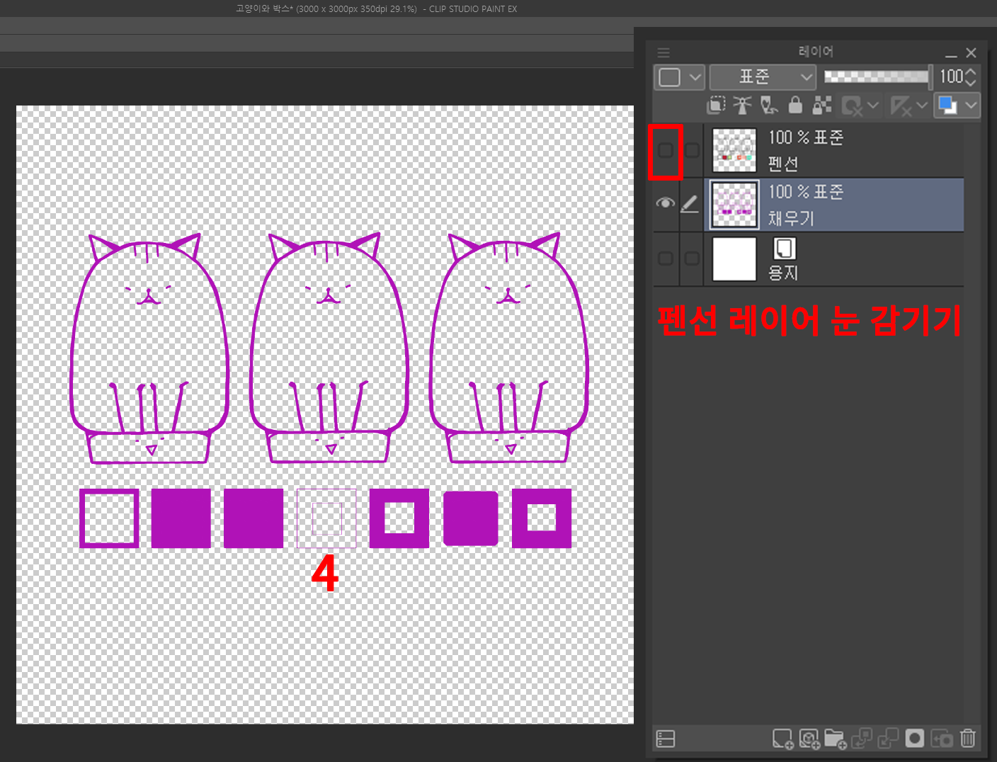Hide the 채우기 layer eye icon
Image resolution: width=997 pixels, height=762 pixels.
tap(666, 204)
